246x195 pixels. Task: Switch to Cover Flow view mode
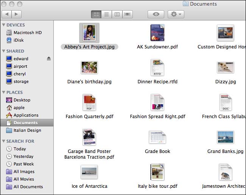[128, 14]
